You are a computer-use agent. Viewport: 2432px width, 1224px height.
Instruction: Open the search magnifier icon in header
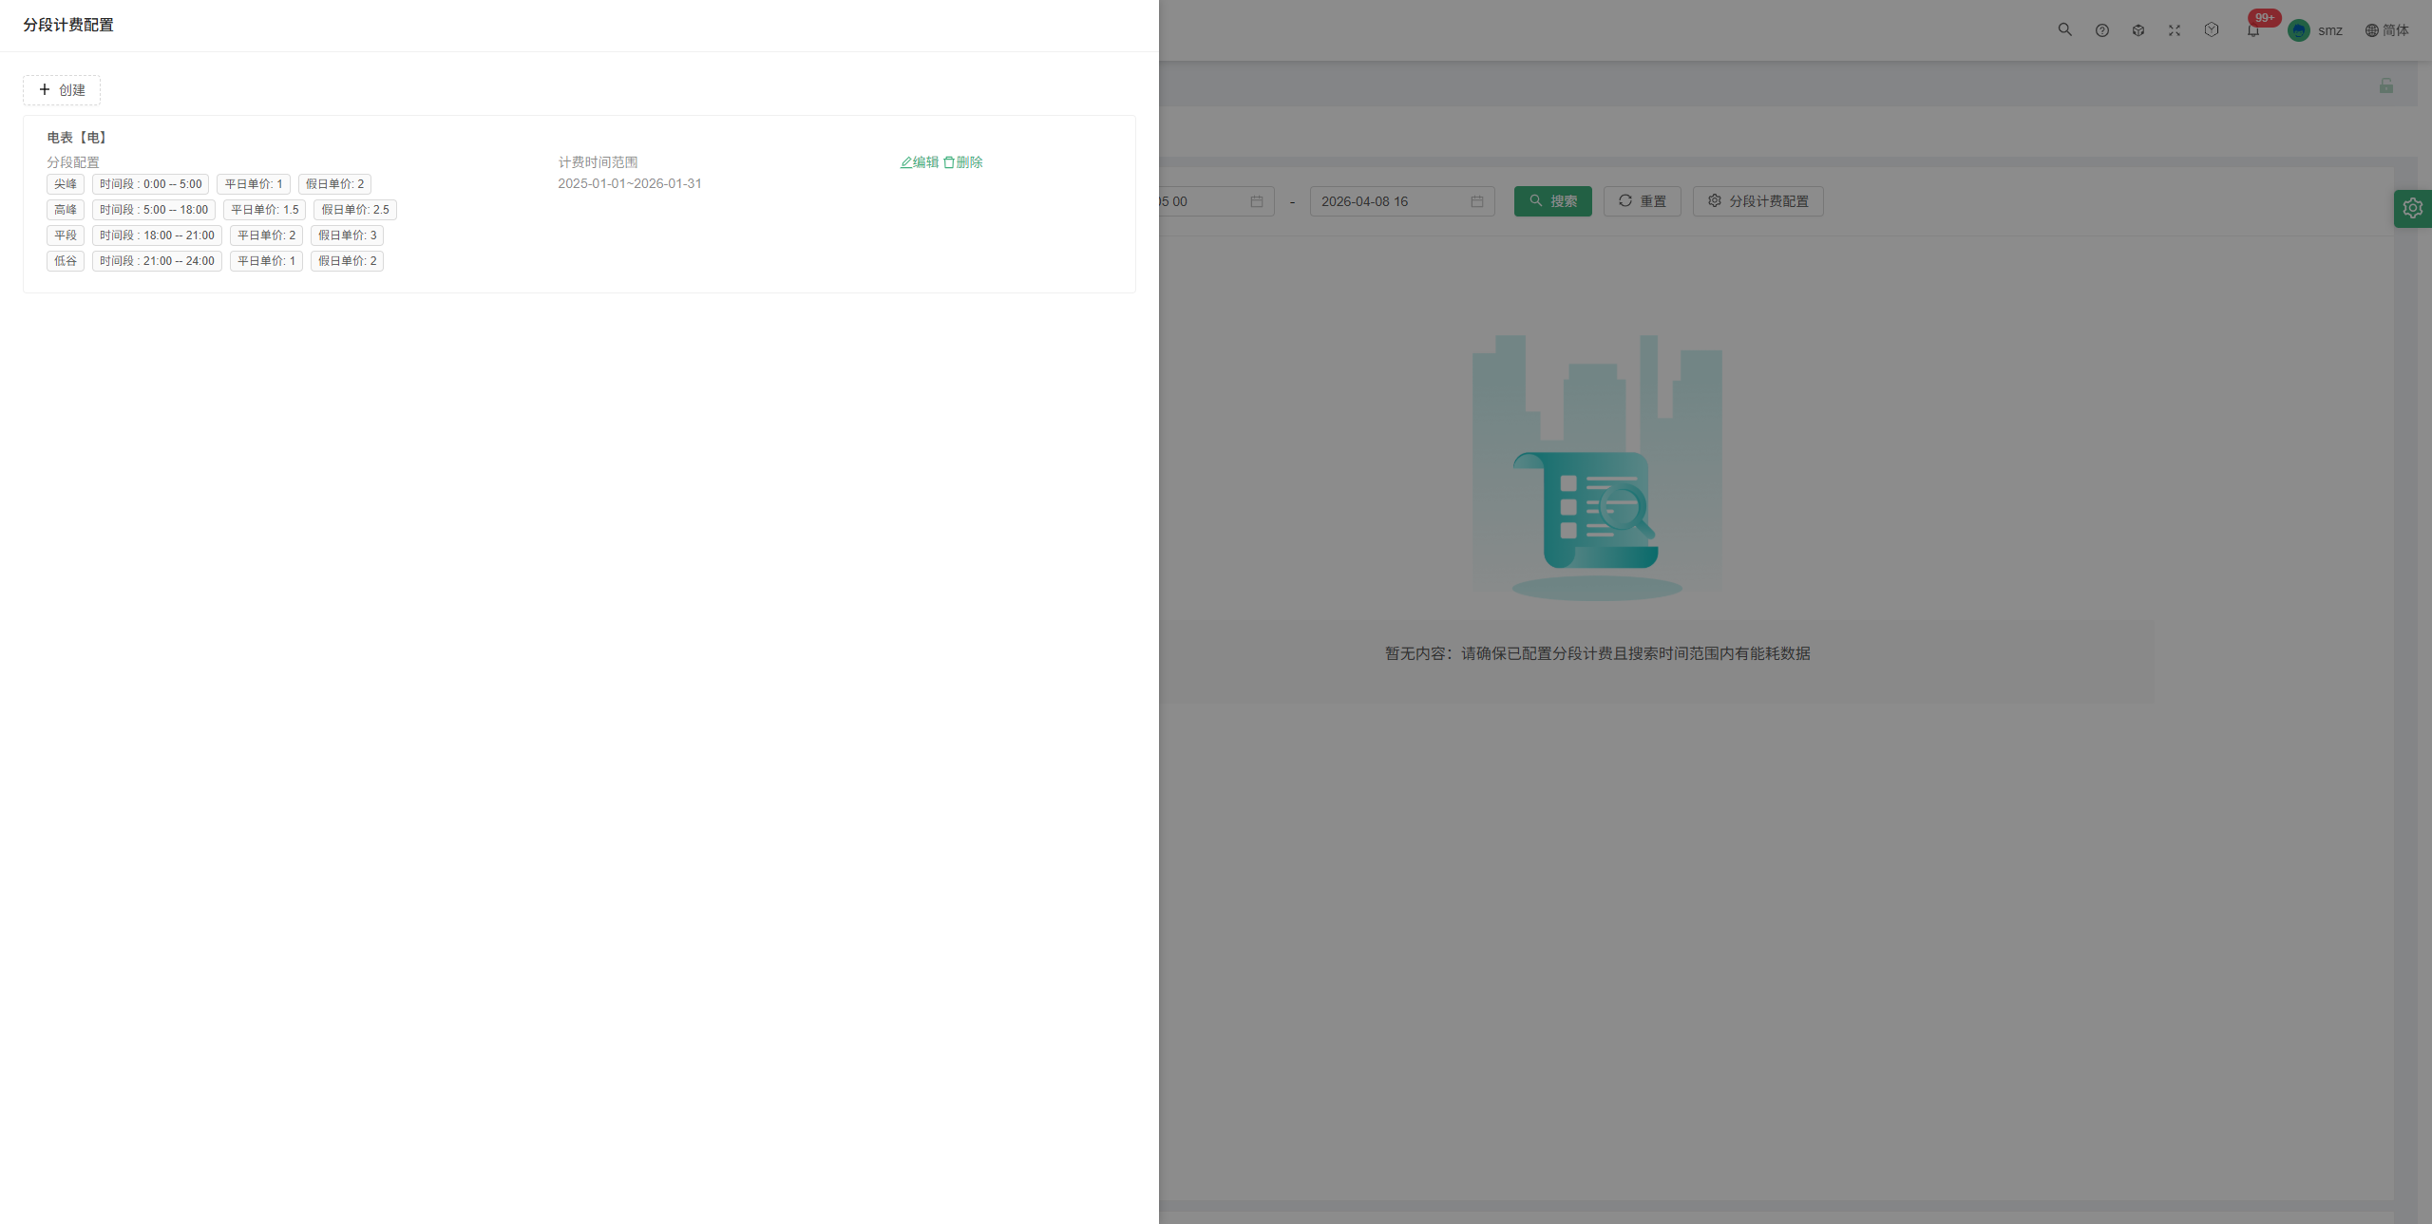2064,30
